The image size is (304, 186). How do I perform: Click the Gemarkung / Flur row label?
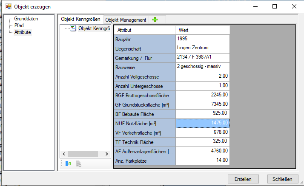point(145,58)
